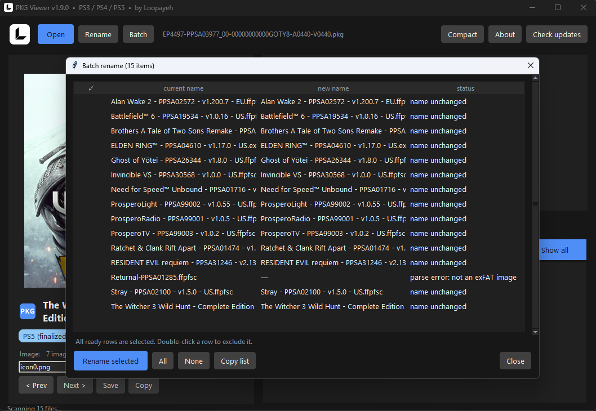Select the Brothers A Tale of Two Sons row

[x=299, y=131]
